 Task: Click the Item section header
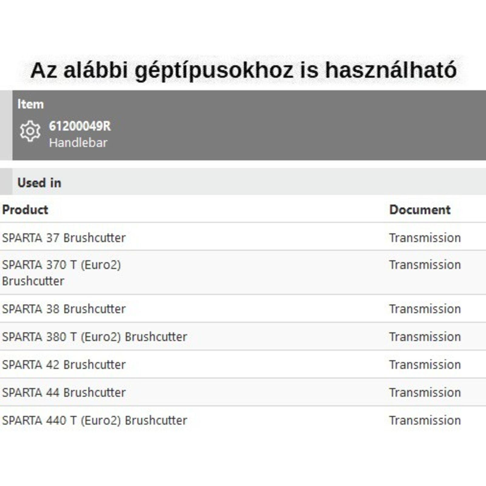pos(31,104)
